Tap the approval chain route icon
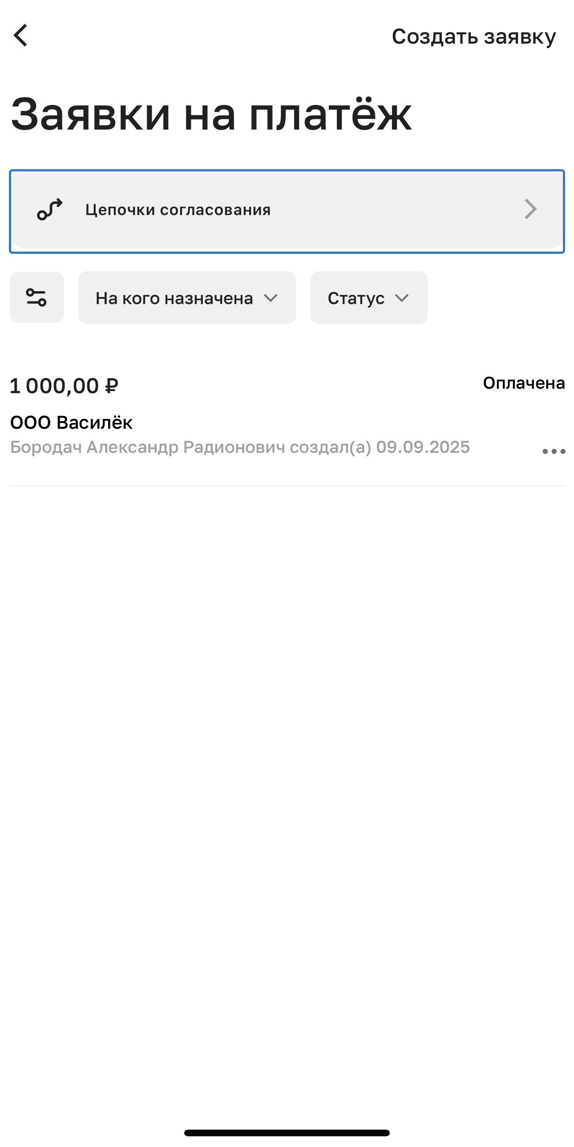 (49, 210)
